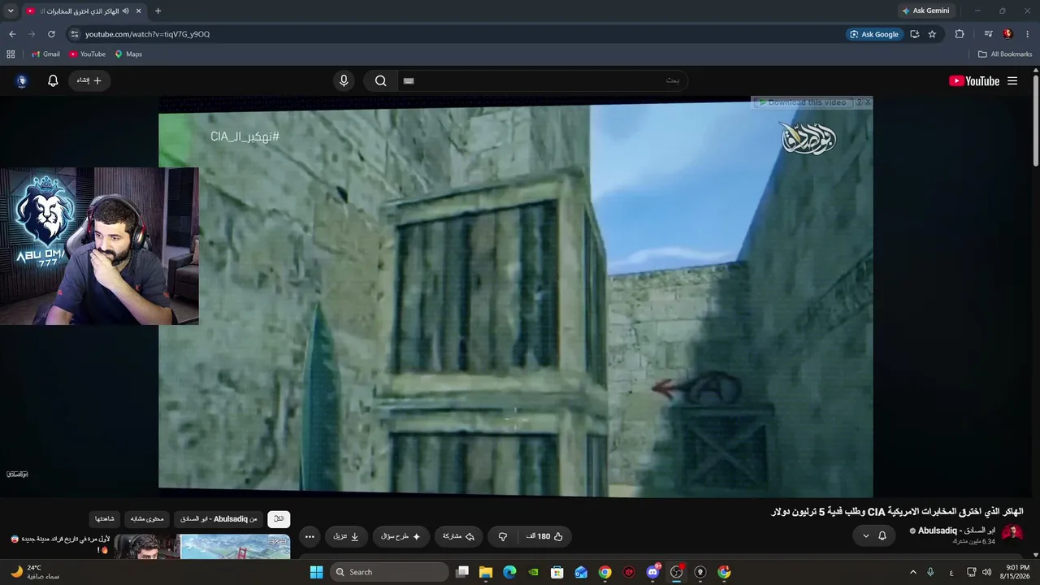Open the YouTube bookmark
Image resolution: width=1040 pixels, height=585 pixels.
tap(87, 54)
